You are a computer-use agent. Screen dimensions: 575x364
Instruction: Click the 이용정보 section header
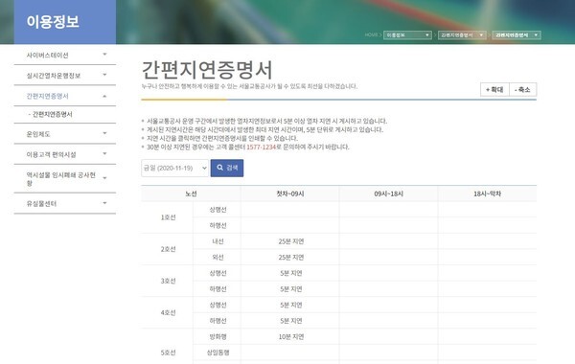pos(53,22)
